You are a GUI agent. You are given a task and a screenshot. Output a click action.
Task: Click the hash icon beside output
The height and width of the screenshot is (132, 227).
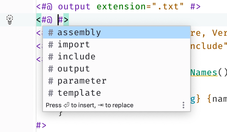point(51,69)
